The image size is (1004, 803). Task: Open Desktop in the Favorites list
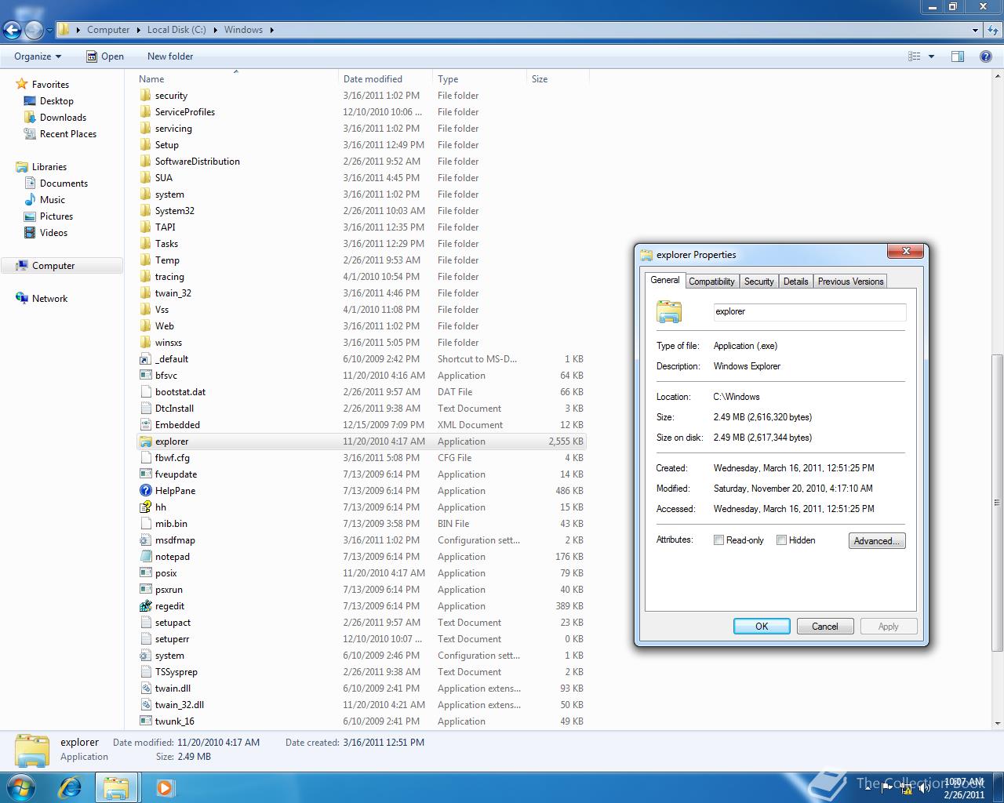coord(56,101)
